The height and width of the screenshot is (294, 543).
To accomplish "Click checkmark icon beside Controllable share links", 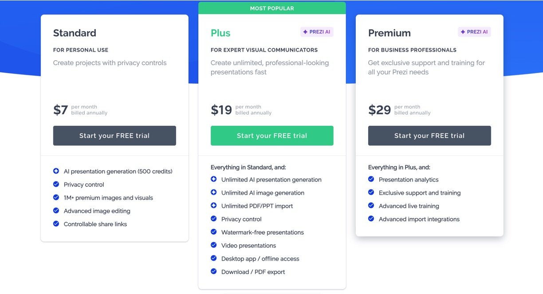I will pos(56,224).
